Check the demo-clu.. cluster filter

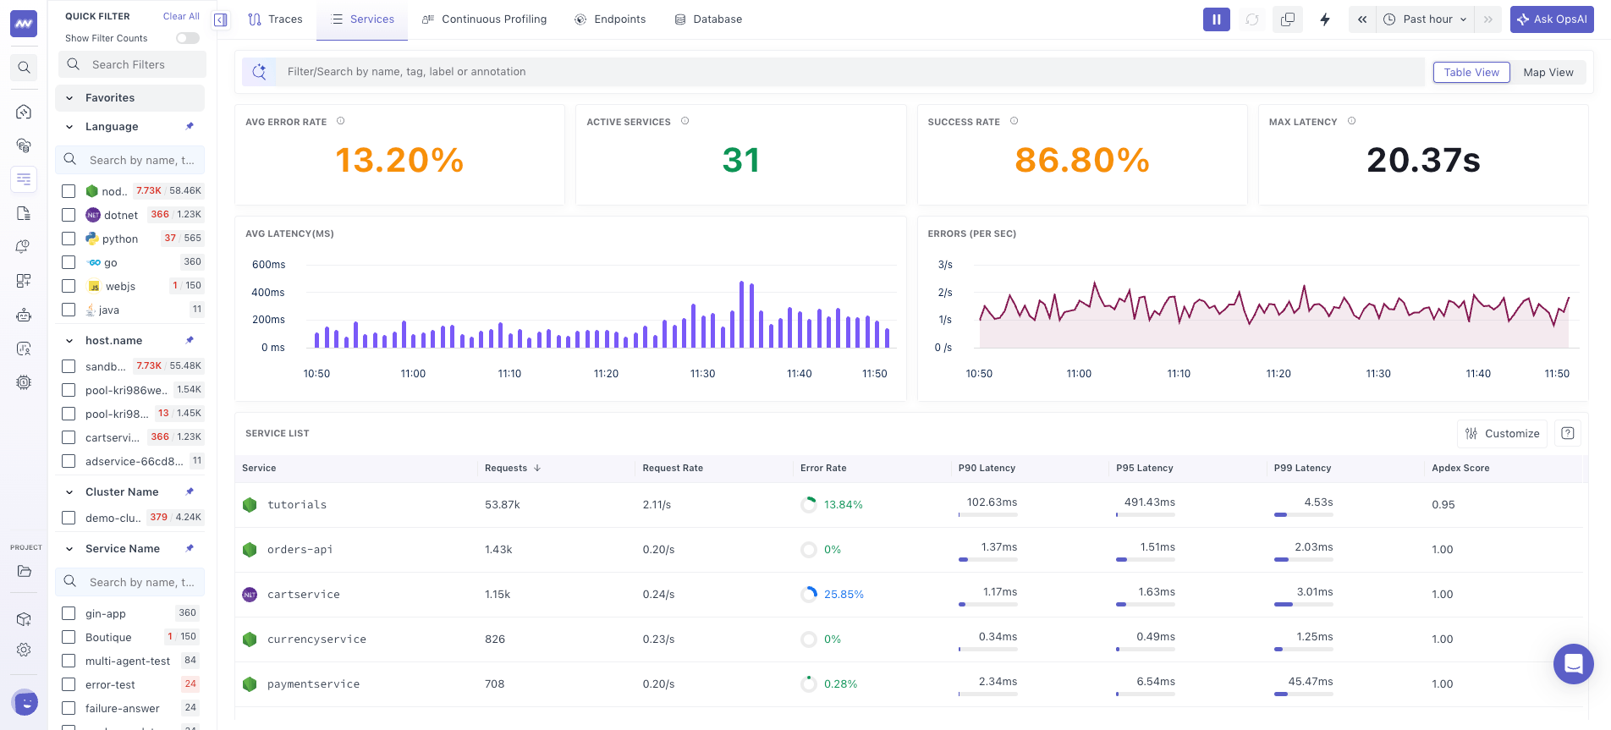point(69,518)
